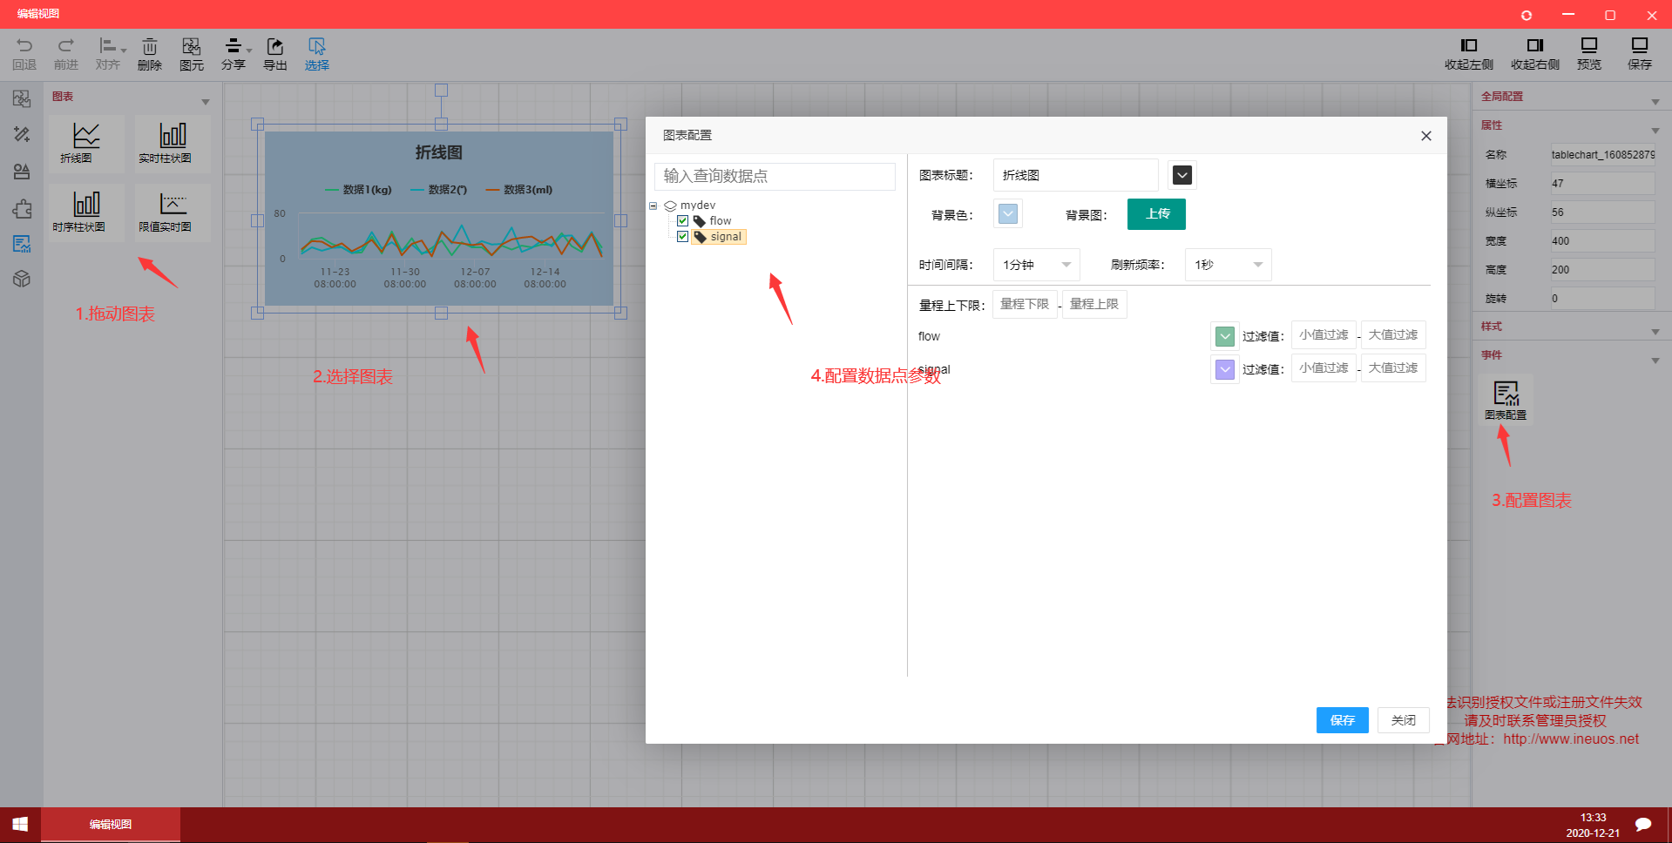Open the shapes sidebar category icon
This screenshot has height=843, width=1672.
(22, 171)
